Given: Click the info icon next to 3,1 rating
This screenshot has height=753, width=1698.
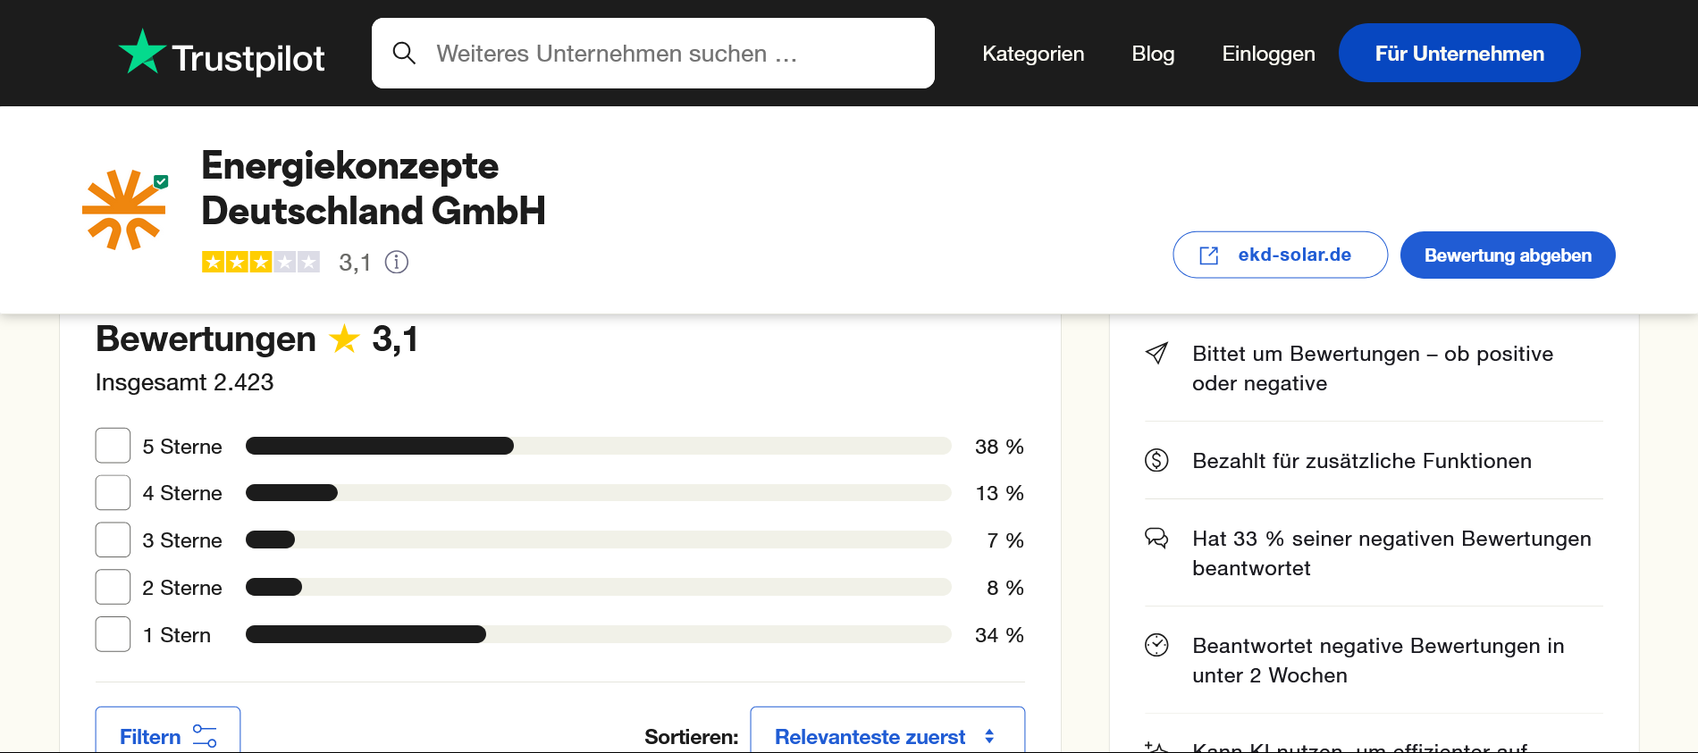Looking at the screenshot, I should click(397, 262).
